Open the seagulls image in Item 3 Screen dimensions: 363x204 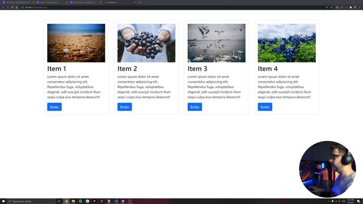(x=217, y=43)
